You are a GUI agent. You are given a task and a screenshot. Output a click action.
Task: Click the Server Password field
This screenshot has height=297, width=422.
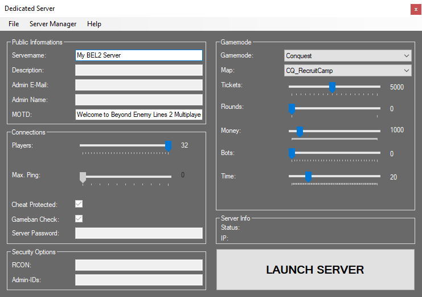click(x=138, y=233)
